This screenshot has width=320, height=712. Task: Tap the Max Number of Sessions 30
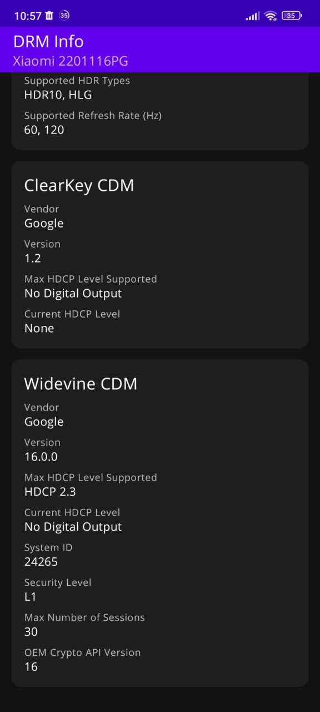(31, 632)
